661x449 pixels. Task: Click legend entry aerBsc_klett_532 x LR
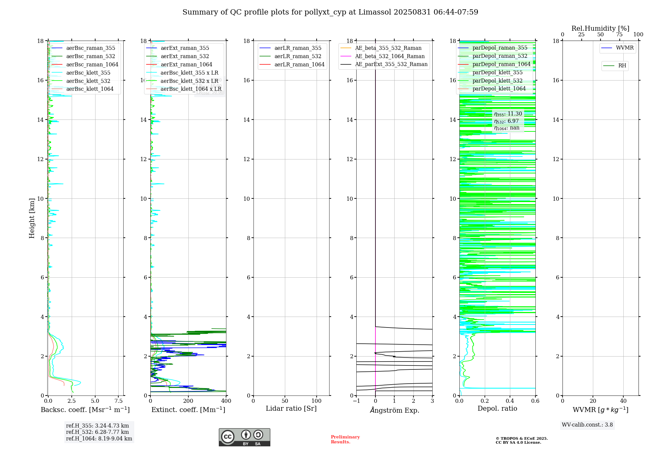182,81
